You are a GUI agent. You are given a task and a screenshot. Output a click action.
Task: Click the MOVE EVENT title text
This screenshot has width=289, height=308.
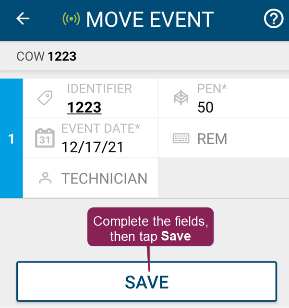149,20
